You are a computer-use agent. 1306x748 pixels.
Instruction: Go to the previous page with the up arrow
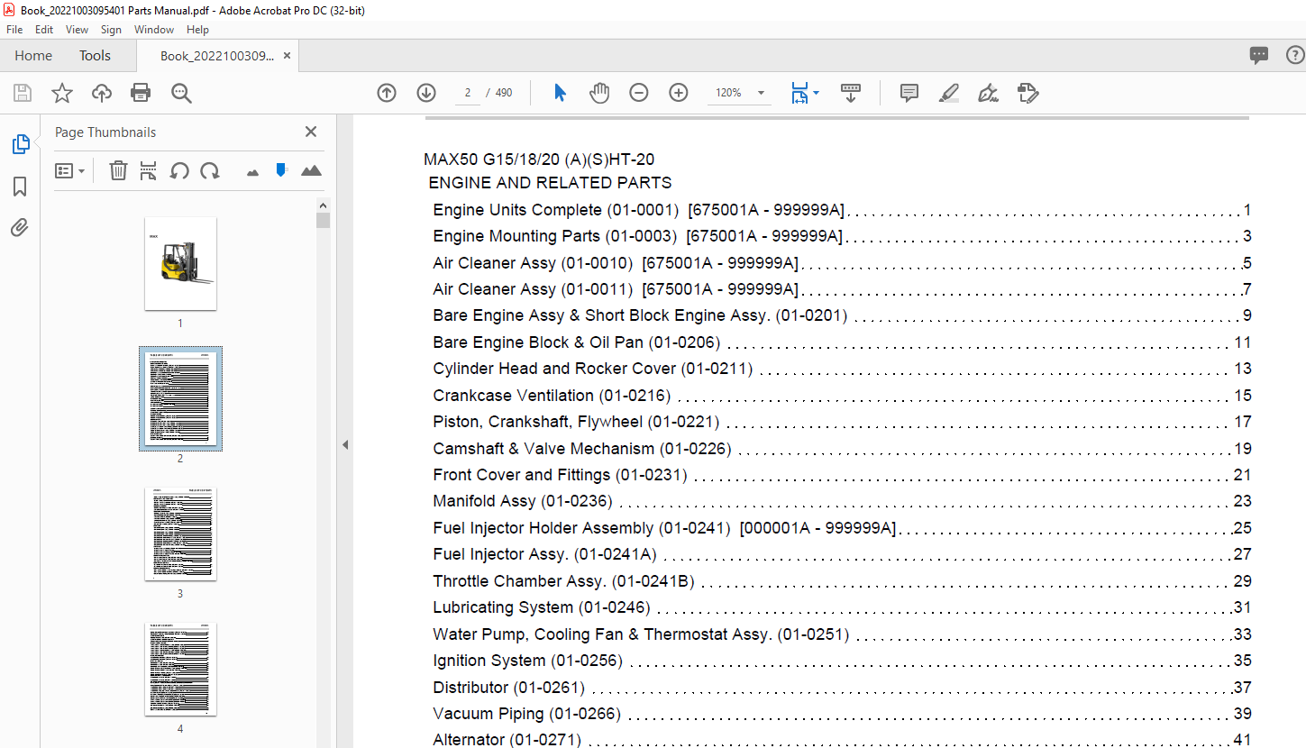click(387, 93)
